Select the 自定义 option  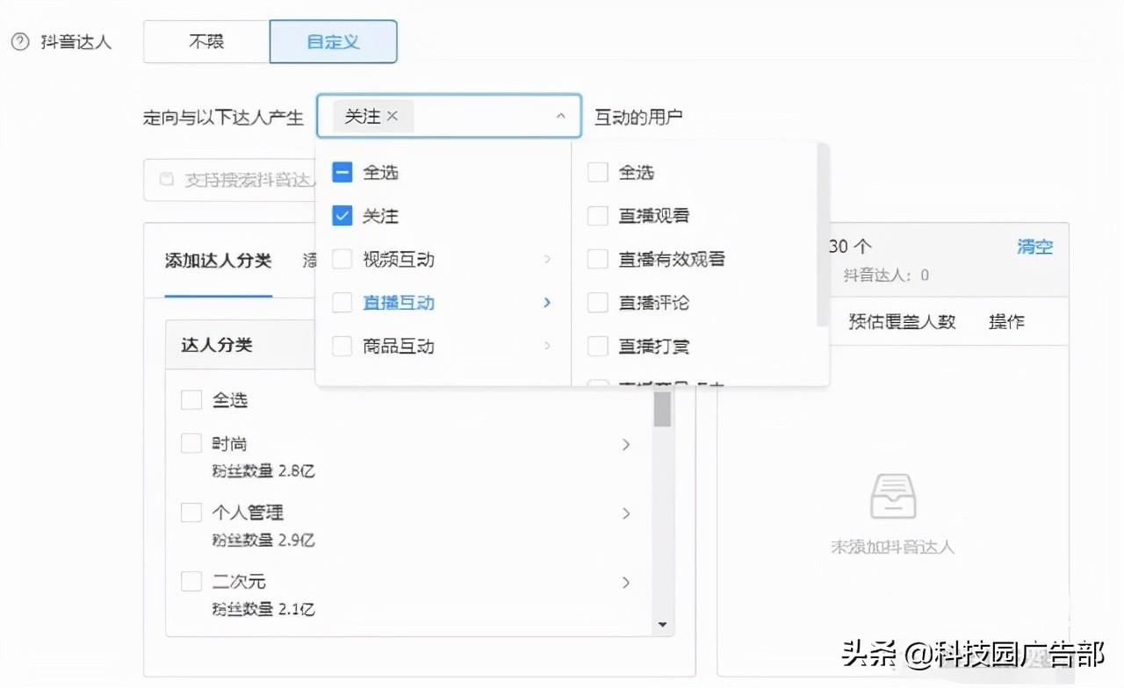(x=333, y=41)
